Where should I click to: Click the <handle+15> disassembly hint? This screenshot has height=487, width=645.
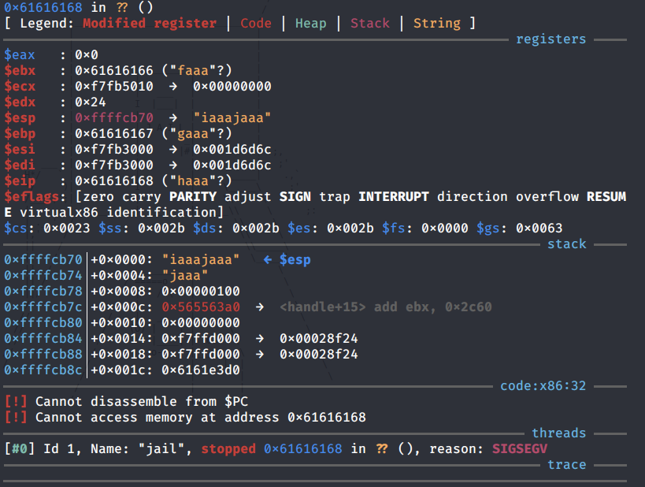point(323,307)
